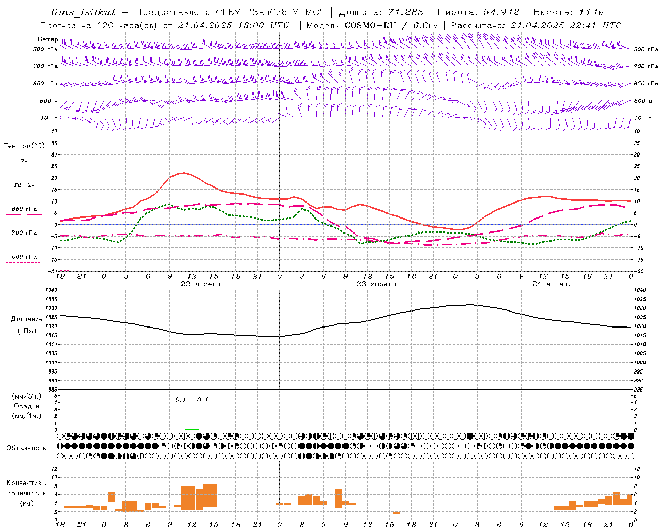Select the Тем-ра(°C) temperature panel label
This screenshot has width=661, height=529.
coord(24,146)
